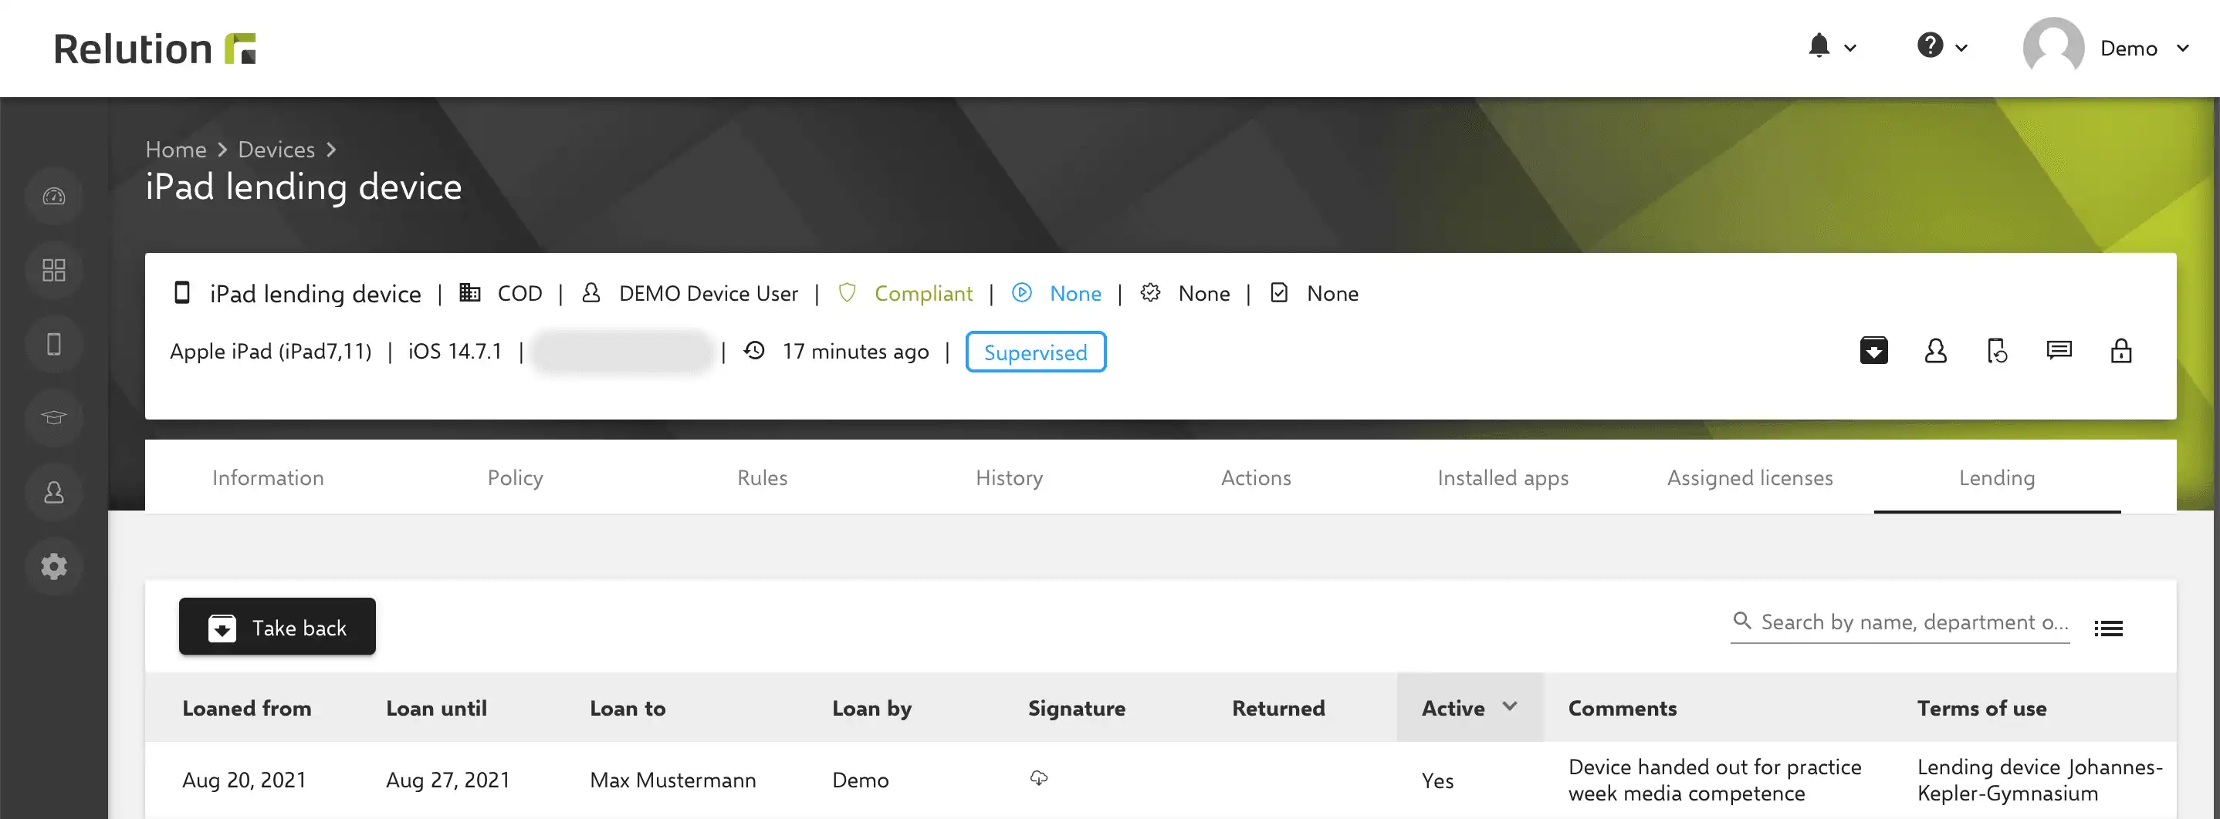Click the Take back button

(x=276, y=627)
